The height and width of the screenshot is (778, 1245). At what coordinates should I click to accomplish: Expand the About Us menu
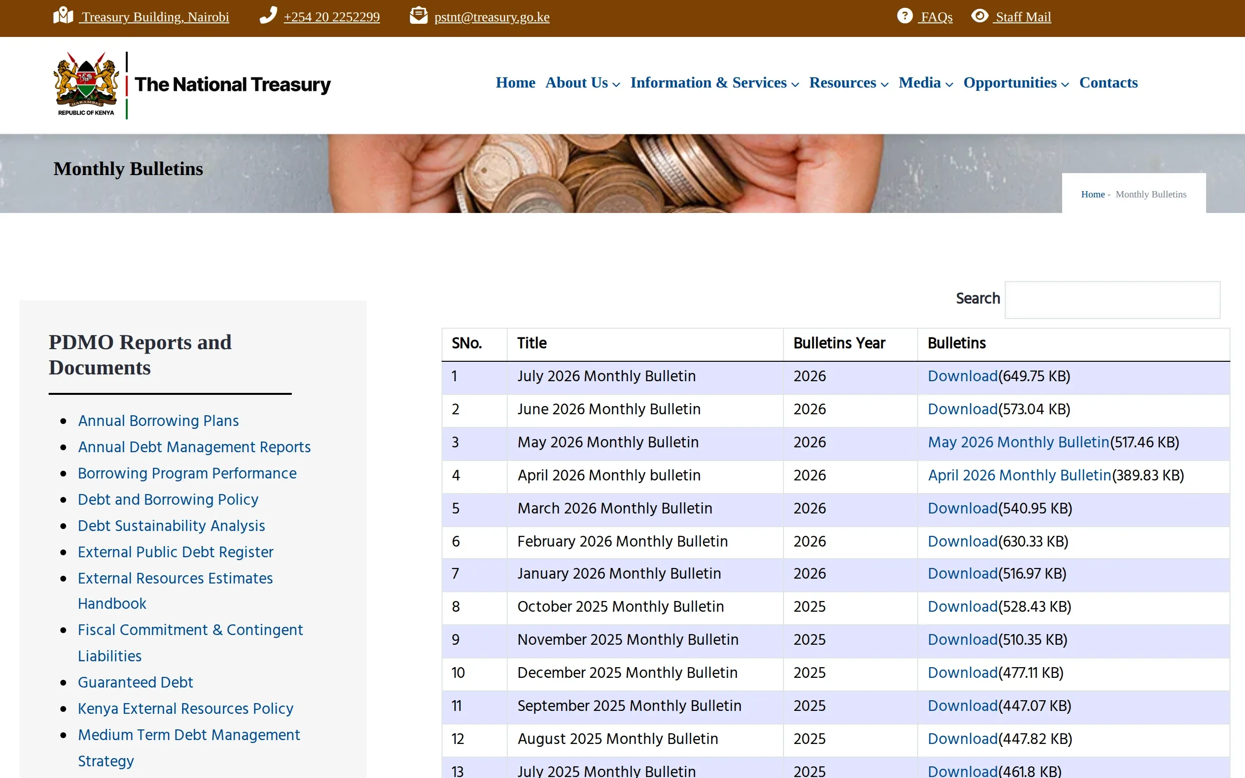[x=583, y=83]
